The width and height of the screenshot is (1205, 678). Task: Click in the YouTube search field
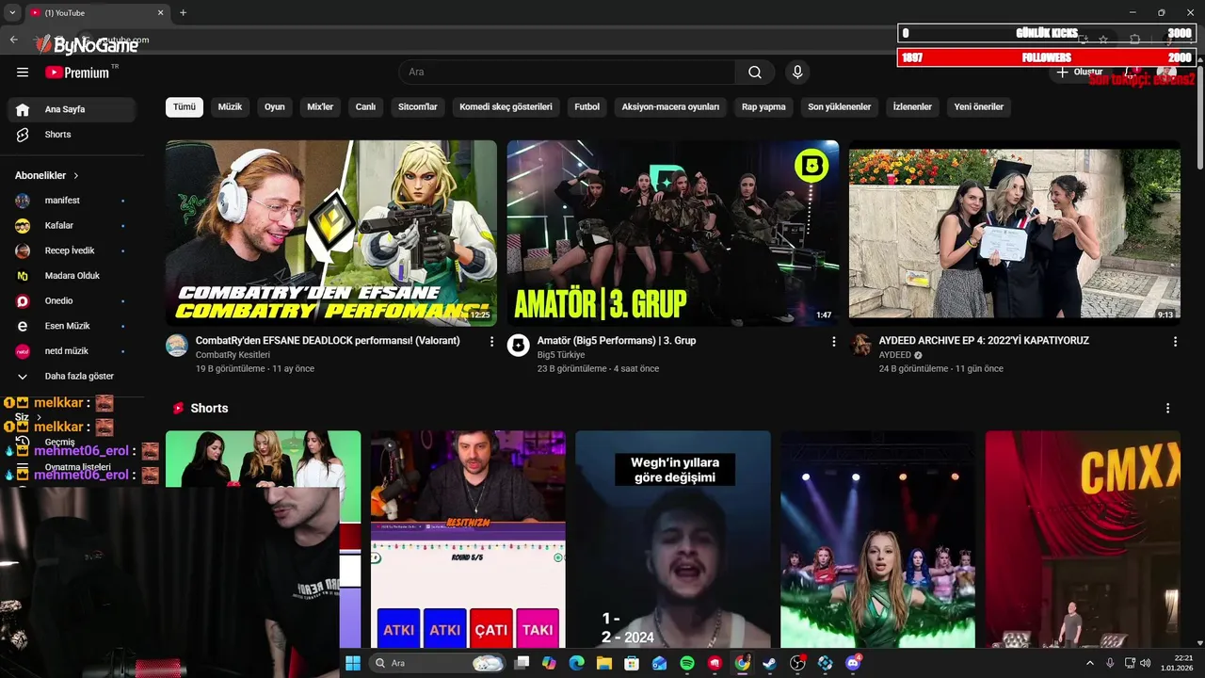coord(568,73)
